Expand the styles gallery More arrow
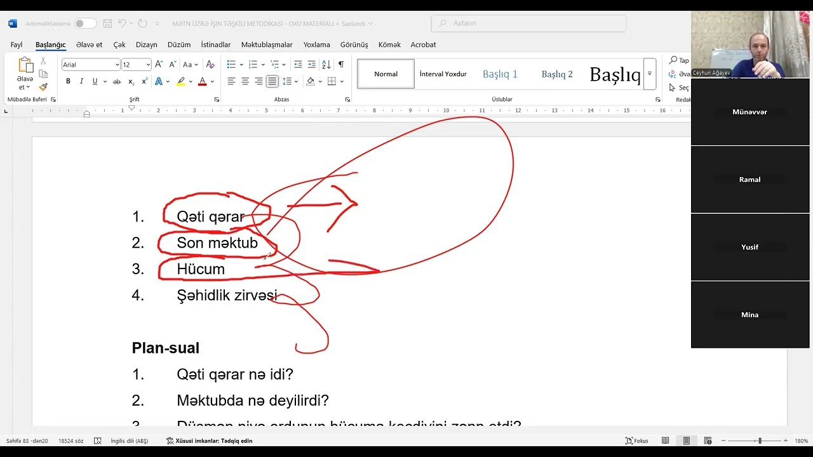 click(x=649, y=74)
